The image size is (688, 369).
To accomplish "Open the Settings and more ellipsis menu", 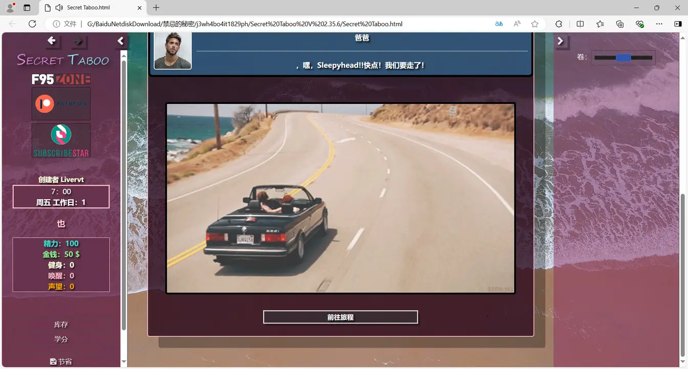I will pyautogui.click(x=659, y=24).
